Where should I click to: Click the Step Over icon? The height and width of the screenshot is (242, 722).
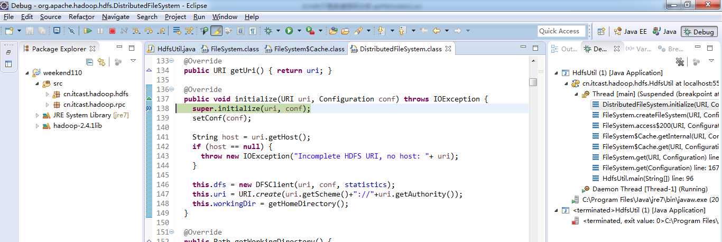149,31
